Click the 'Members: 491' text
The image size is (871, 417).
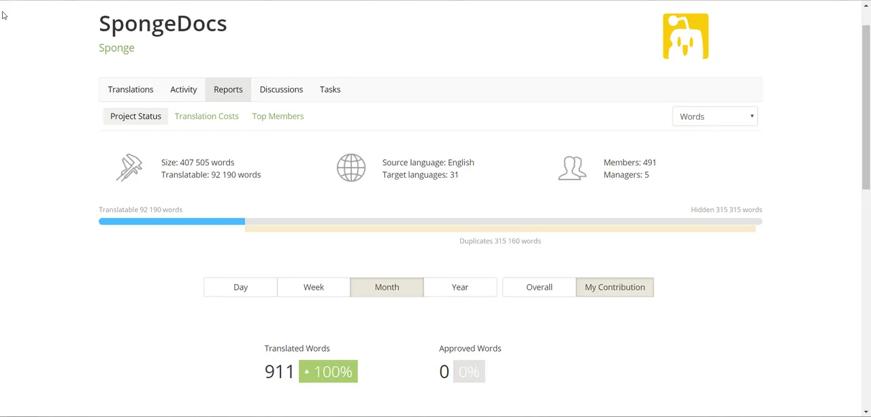tap(630, 163)
